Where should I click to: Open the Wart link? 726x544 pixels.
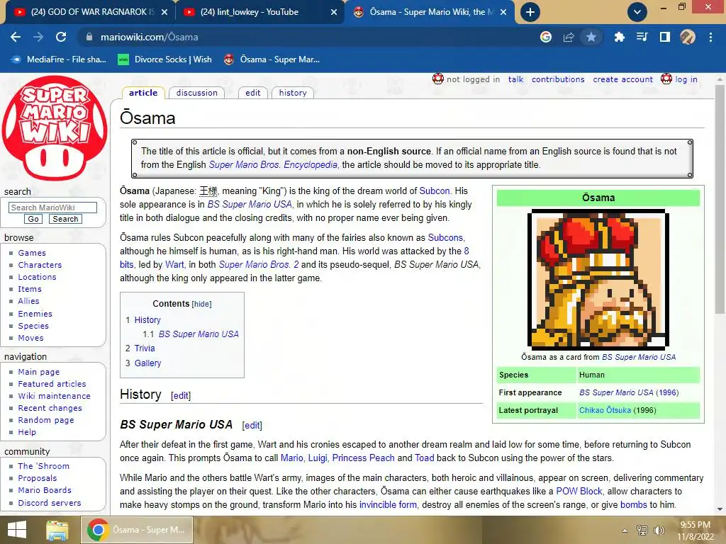174,264
